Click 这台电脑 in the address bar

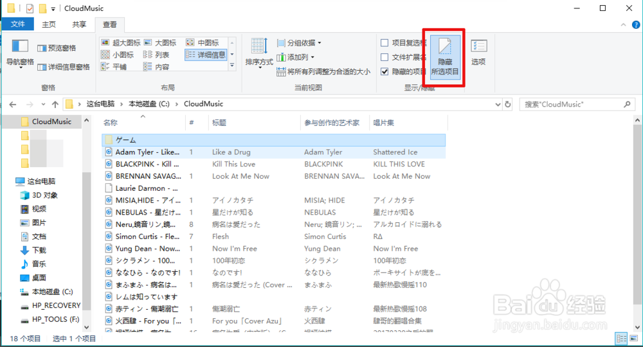[100, 104]
